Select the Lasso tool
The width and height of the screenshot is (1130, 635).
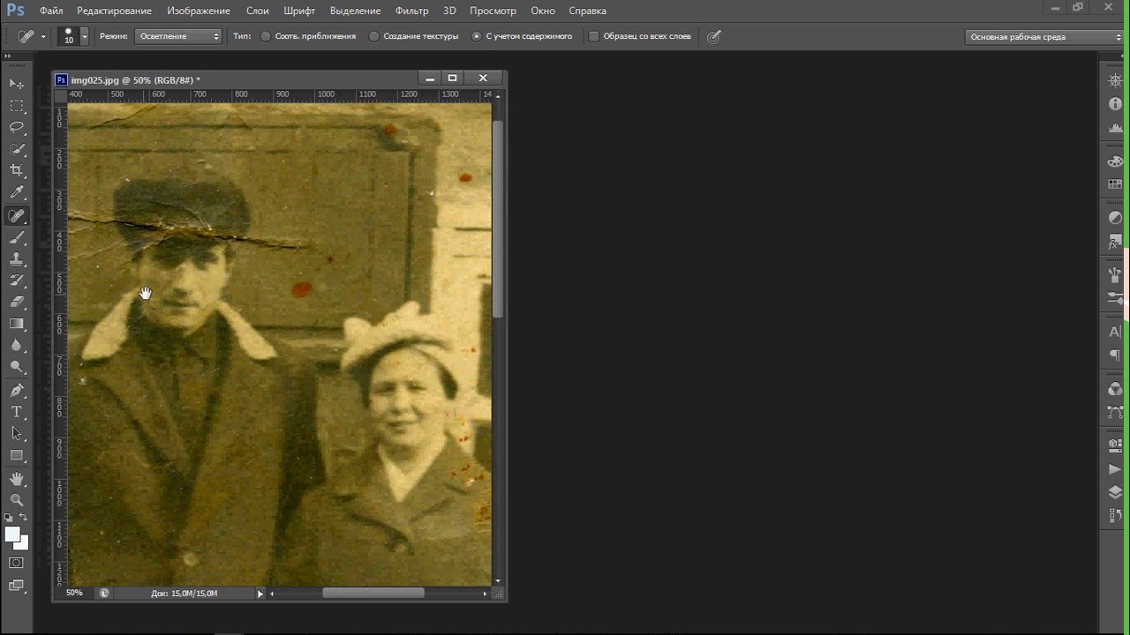pyautogui.click(x=17, y=127)
